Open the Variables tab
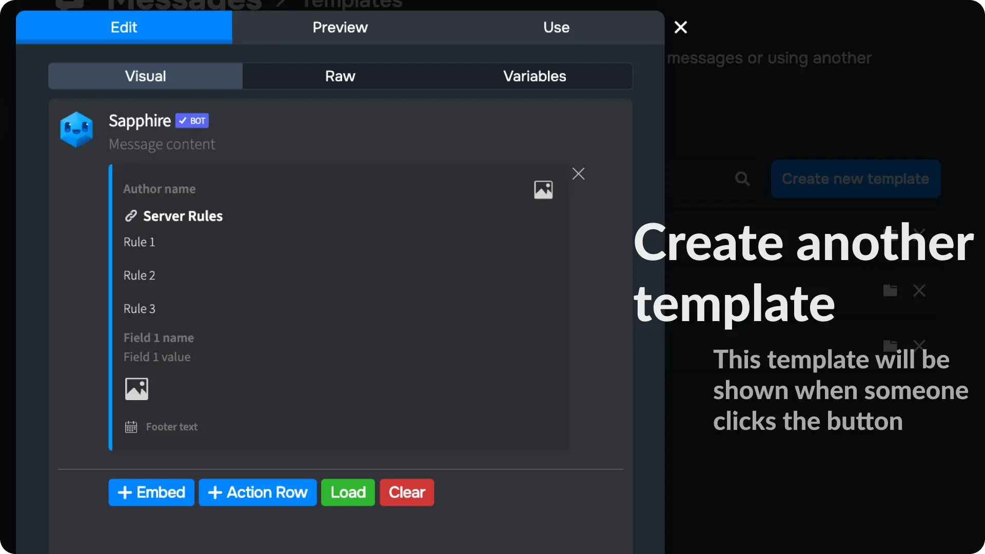Screen dimensions: 985x554 tap(535, 76)
